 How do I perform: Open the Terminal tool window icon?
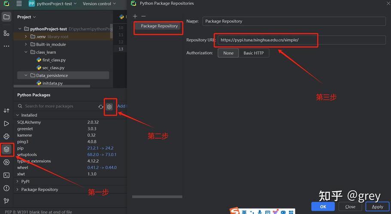point(6,175)
